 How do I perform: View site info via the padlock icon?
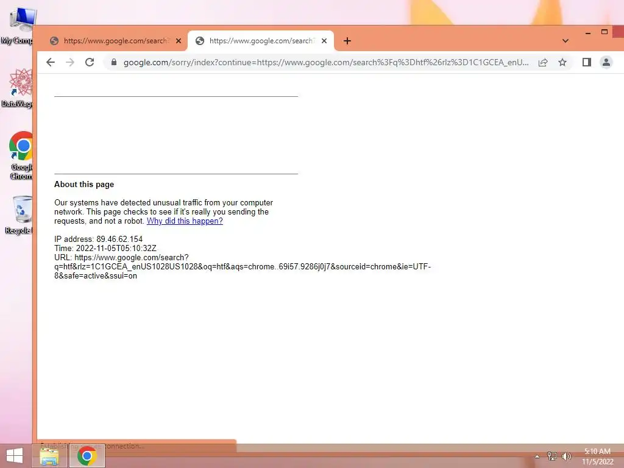114,62
